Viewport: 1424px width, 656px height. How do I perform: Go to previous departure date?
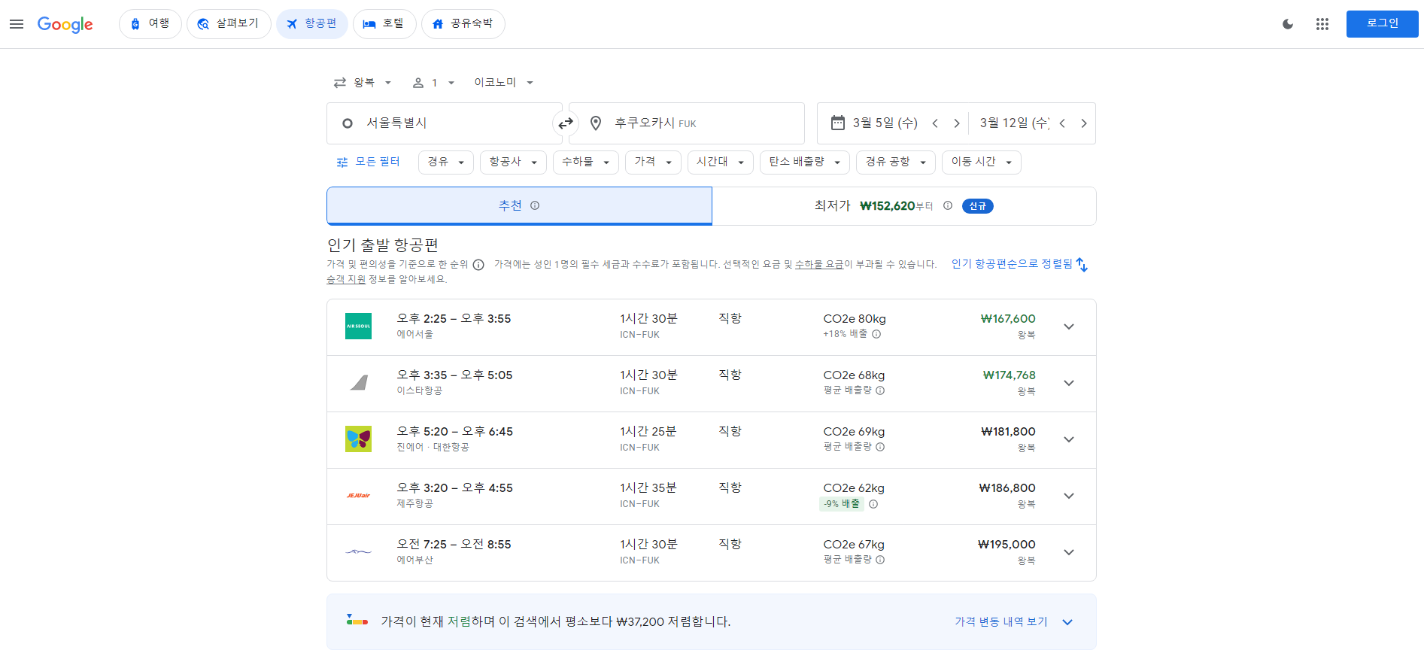[935, 123]
